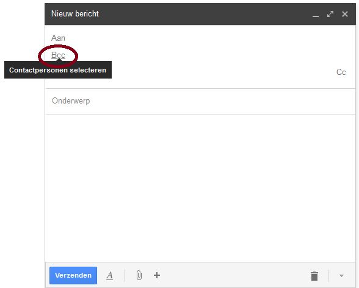Click the Aan label to select contacts
Viewport: 359px width, 288px height.
tap(58, 38)
